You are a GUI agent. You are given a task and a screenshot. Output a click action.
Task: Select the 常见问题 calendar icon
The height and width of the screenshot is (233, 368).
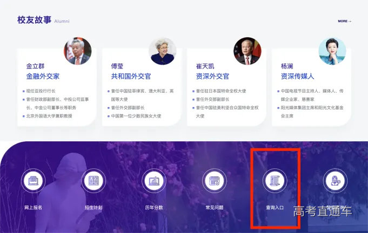pyautogui.click(x=215, y=181)
